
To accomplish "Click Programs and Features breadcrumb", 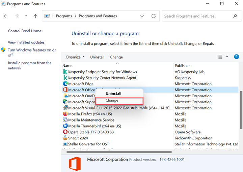I will [x=98, y=16].
